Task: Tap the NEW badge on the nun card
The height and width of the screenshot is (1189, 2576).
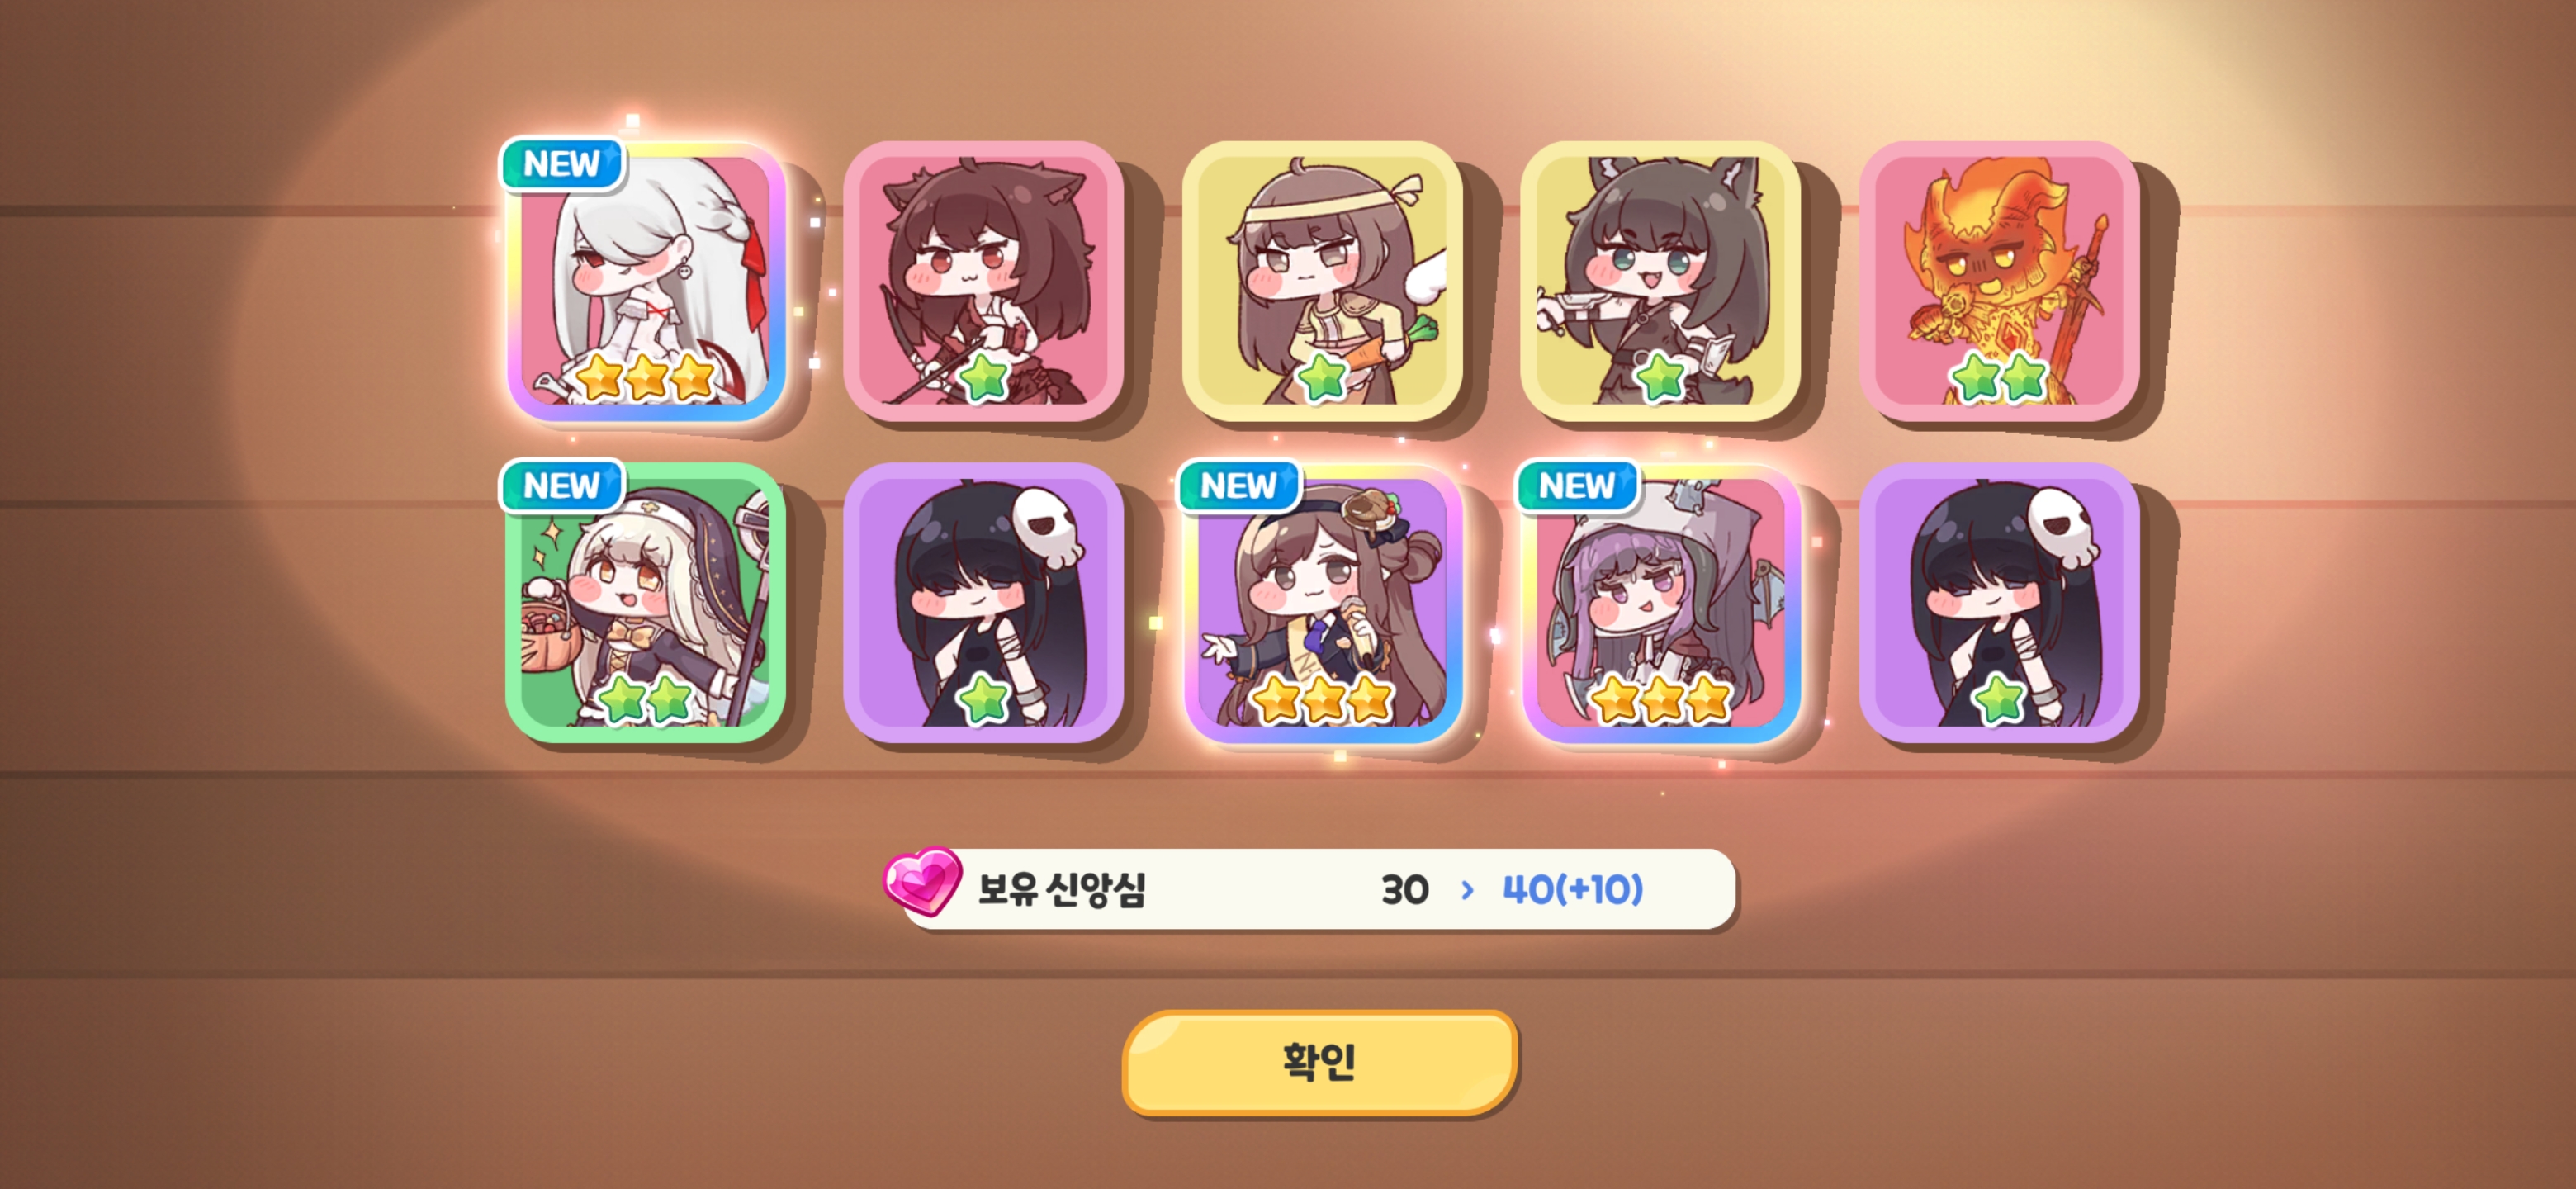Action: [x=562, y=486]
